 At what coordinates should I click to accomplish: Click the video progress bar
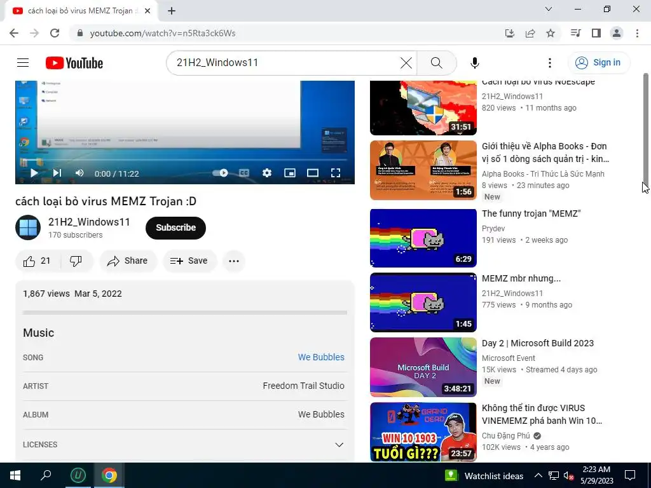tap(185, 159)
